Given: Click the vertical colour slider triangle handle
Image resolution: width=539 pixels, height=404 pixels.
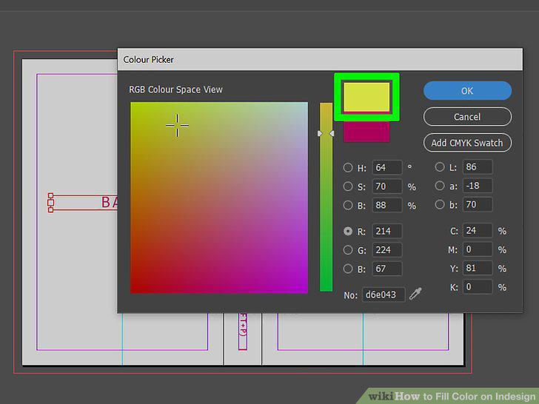Looking at the screenshot, I should [x=326, y=133].
